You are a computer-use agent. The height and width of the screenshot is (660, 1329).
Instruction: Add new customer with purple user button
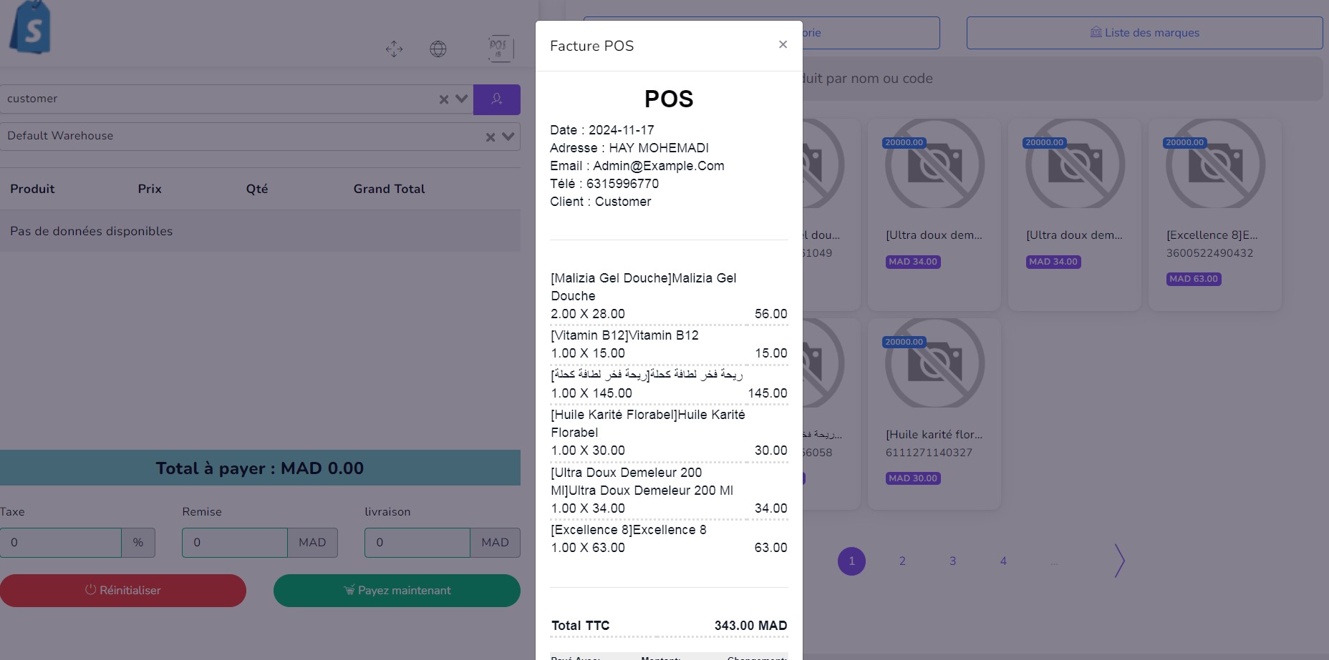pos(497,99)
